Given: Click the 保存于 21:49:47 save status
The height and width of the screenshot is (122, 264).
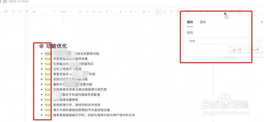Looking at the screenshot, I should tap(19, 2).
